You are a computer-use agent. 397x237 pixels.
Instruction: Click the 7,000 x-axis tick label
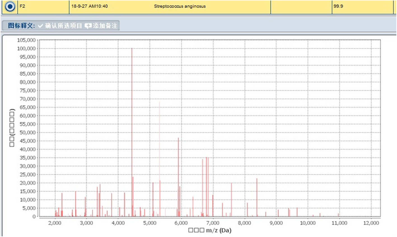coord(213,223)
